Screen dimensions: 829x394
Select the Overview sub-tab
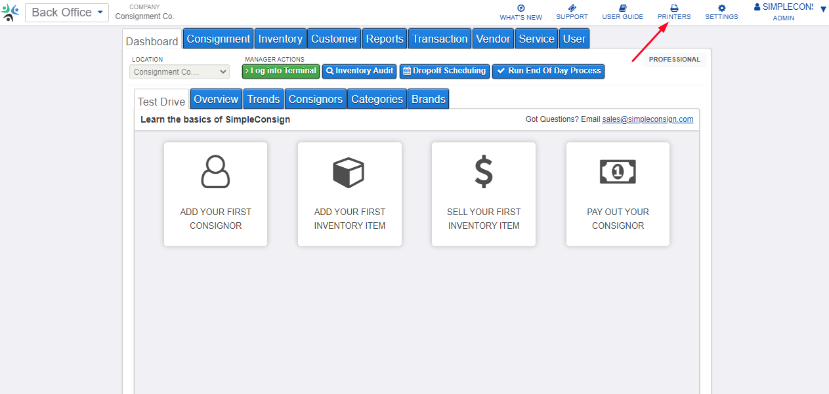216,99
